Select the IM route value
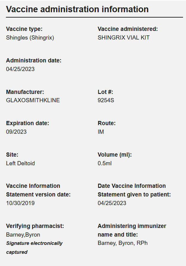186x266 pixels. click(x=101, y=132)
